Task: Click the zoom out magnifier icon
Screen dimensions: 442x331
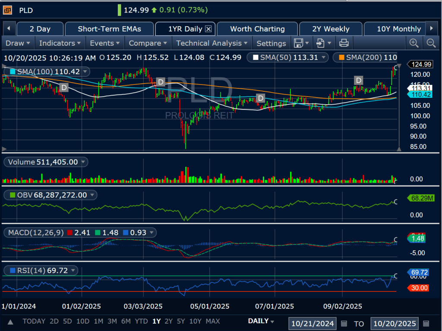Action: (431, 43)
